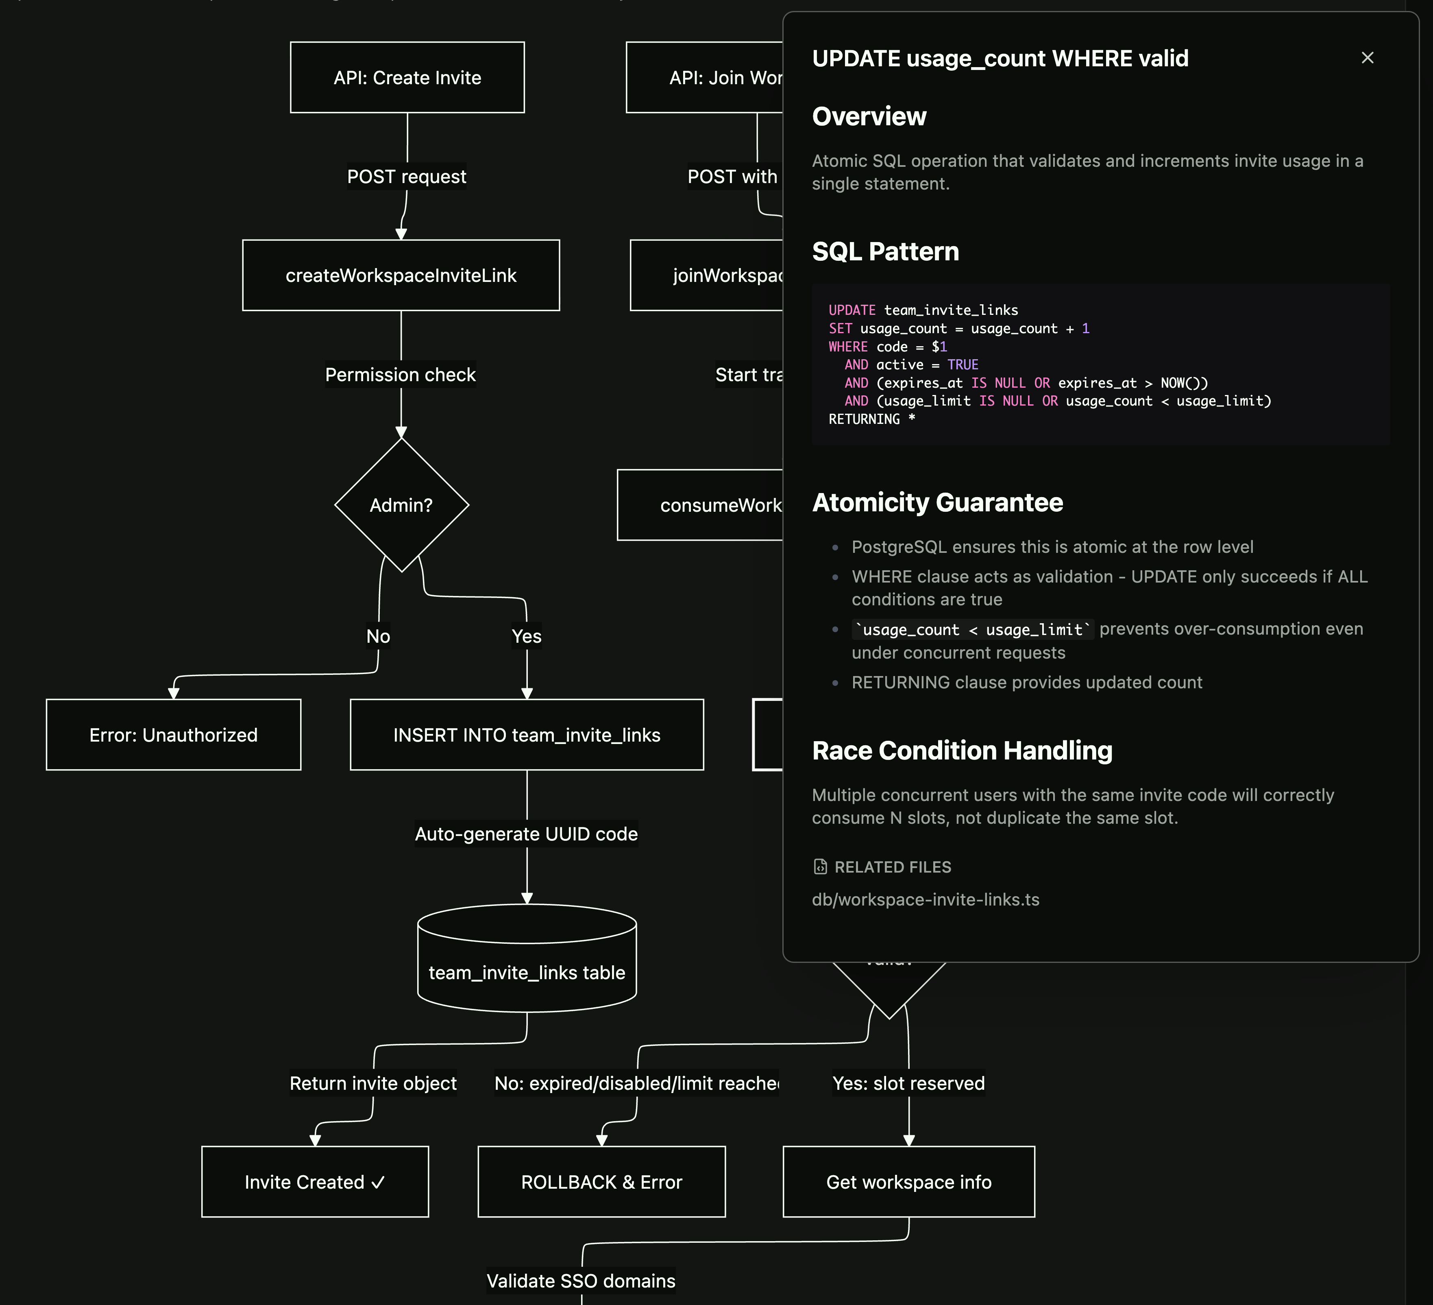This screenshot has height=1305, width=1433.
Task: Click the createWorkspaceInviteLink function node
Action: pyautogui.click(x=402, y=275)
